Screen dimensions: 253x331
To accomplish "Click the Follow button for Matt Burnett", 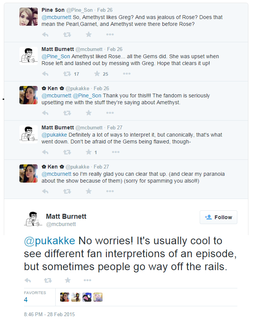I will [x=218, y=217].
